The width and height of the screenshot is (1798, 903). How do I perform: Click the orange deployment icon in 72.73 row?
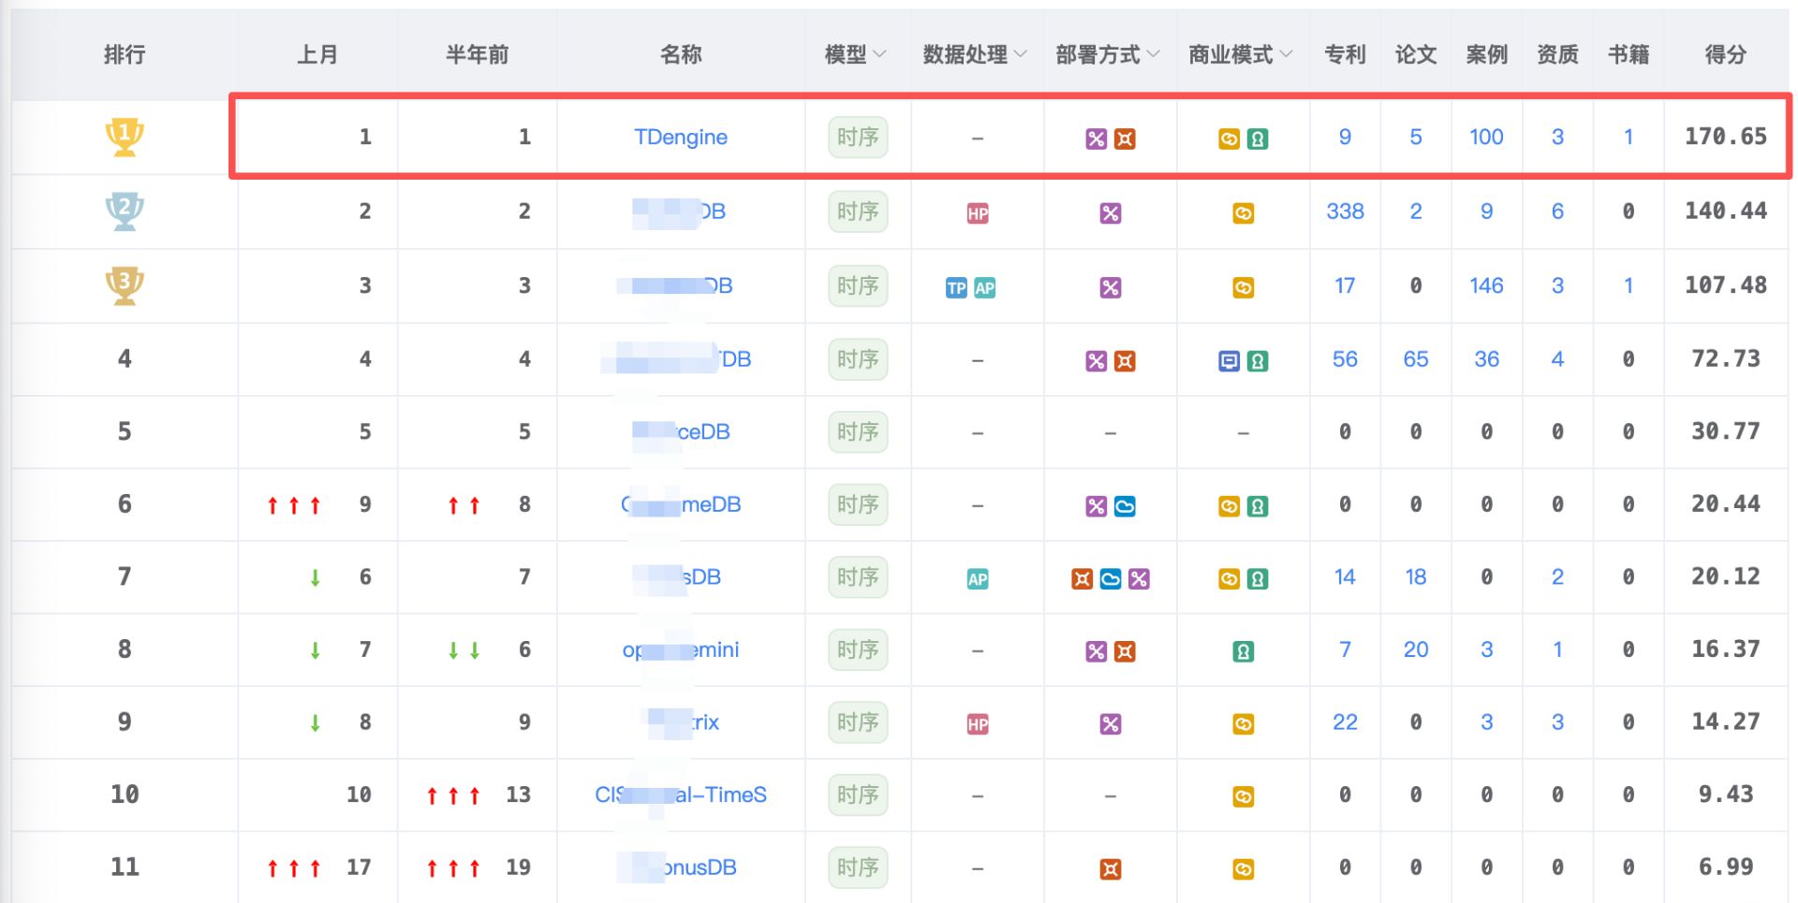coord(1125,361)
